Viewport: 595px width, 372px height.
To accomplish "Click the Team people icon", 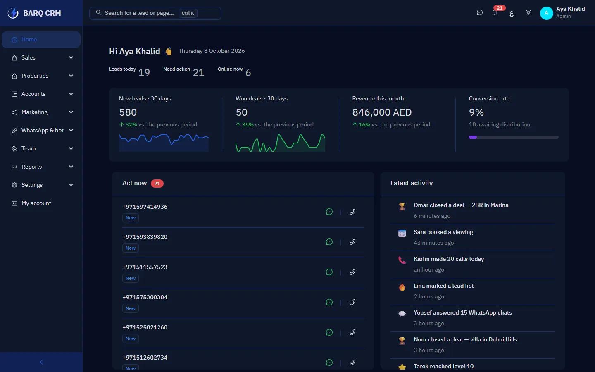I will click(14, 149).
